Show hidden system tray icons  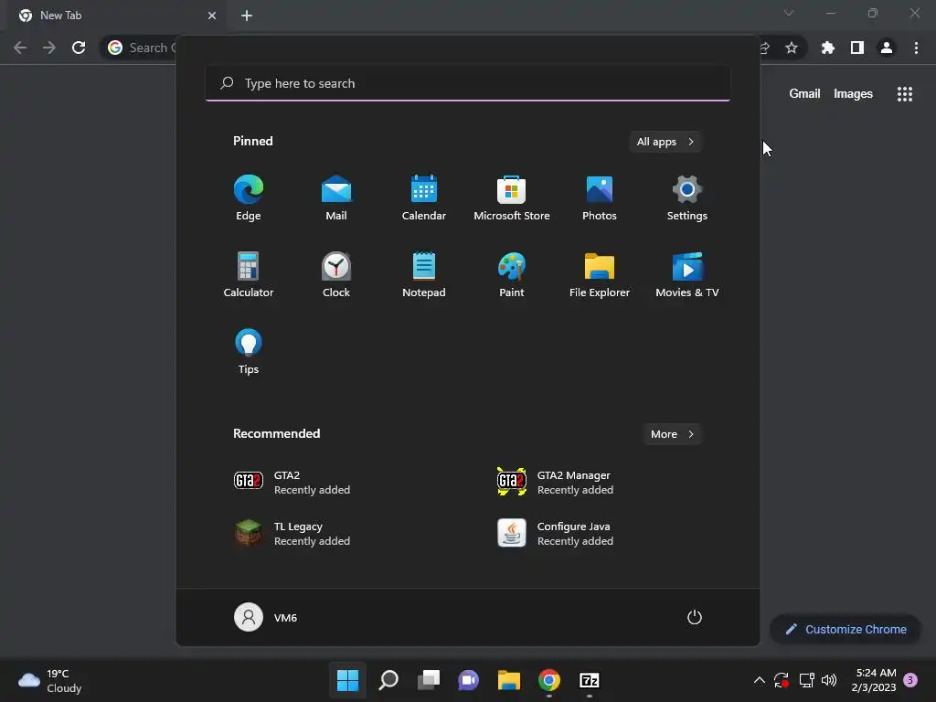(x=760, y=680)
